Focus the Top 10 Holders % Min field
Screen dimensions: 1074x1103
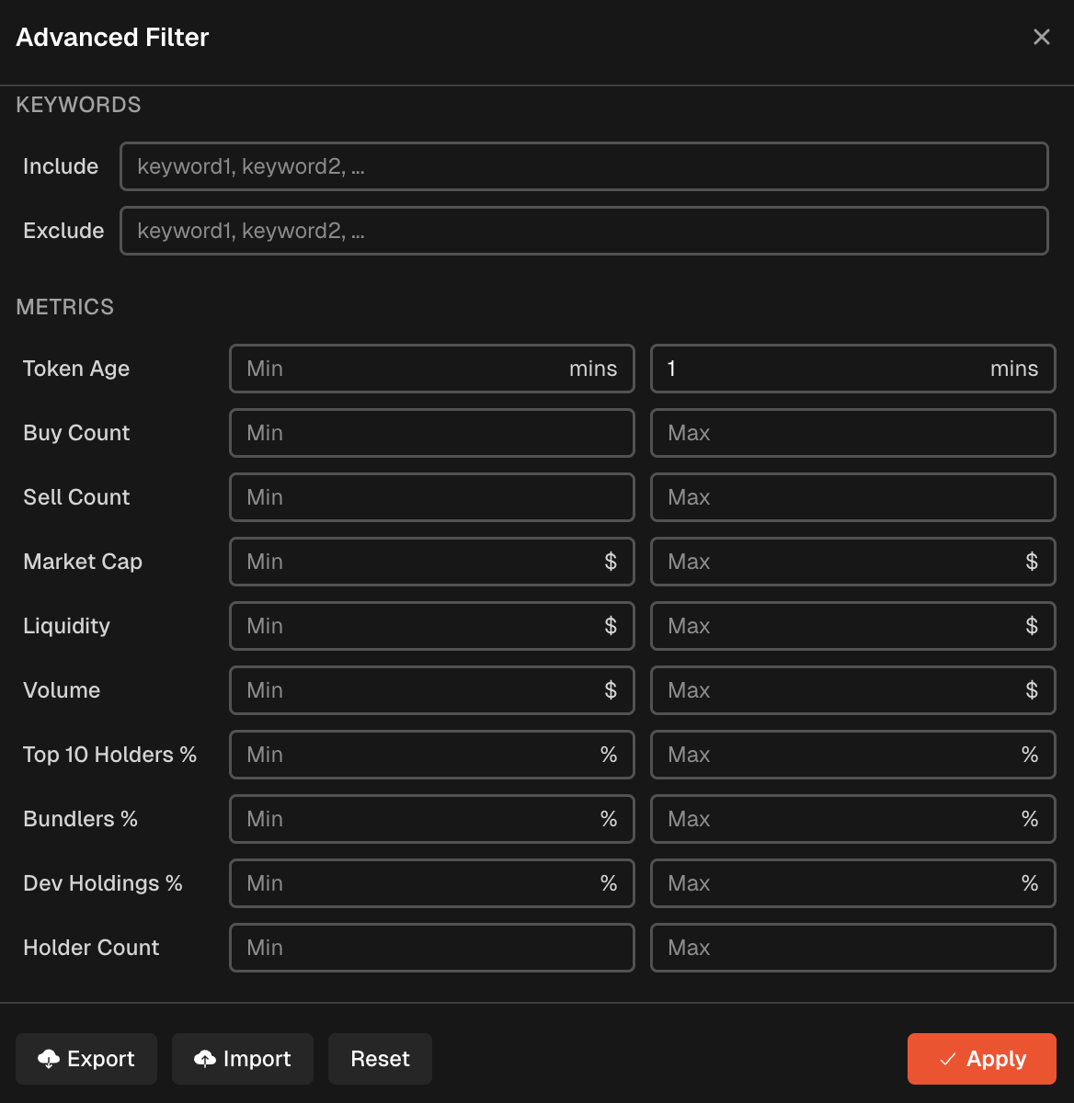coord(432,755)
